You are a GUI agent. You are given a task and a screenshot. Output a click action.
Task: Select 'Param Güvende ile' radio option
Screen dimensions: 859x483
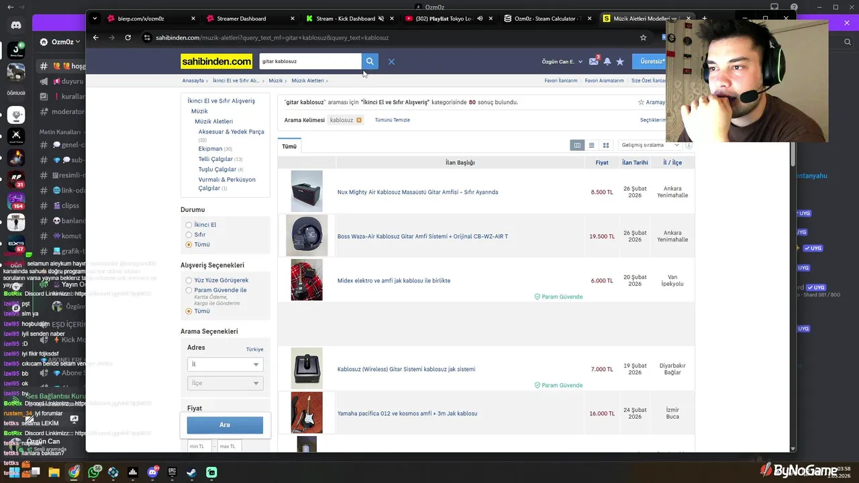[x=189, y=290]
